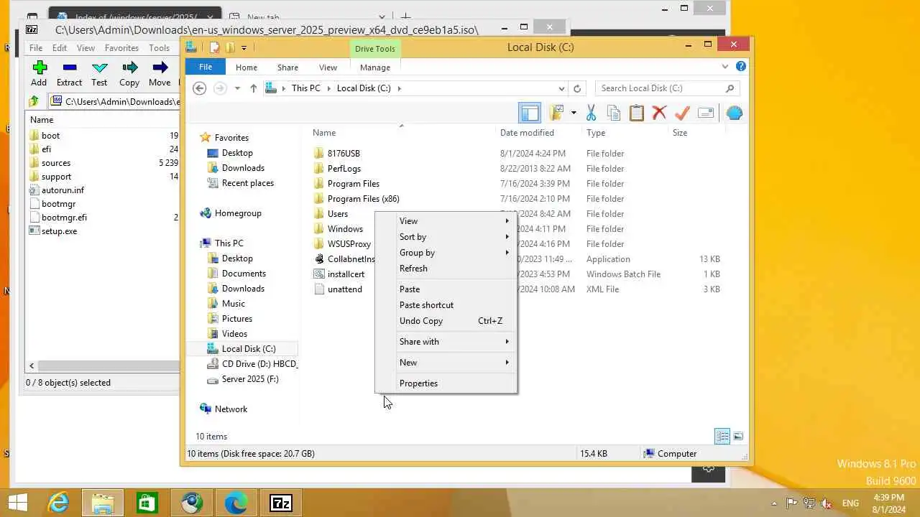Switch to the Share ribbon tab

[287, 67]
